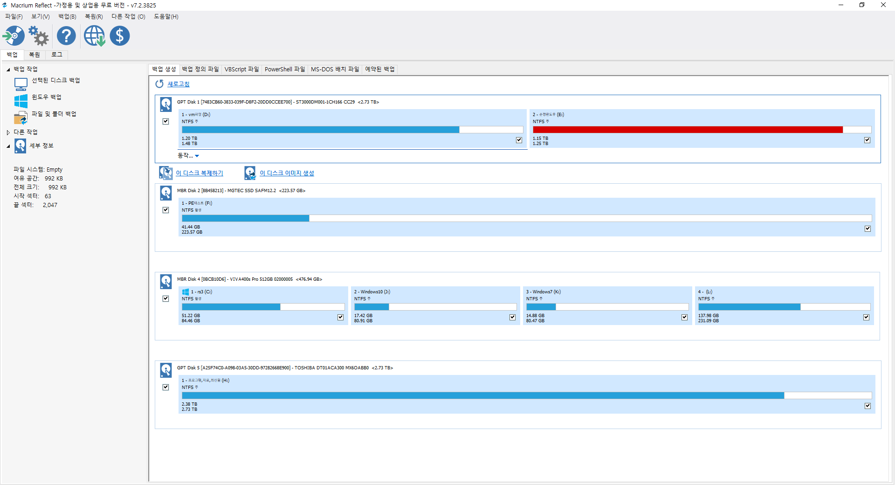
Task: Open the settings gears toolbar icon
Action: coord(39,36)
